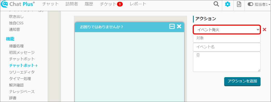Open ツリーエディタ in the sidebar
The height and width of the screenshot is (102, 271).
(22, 72)
